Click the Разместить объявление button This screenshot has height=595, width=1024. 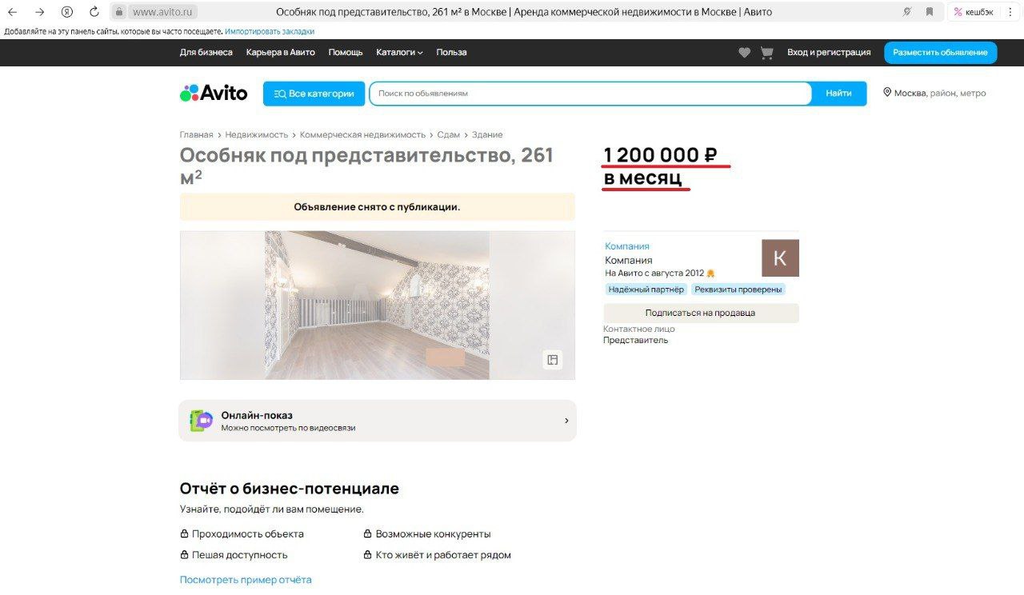941,53
